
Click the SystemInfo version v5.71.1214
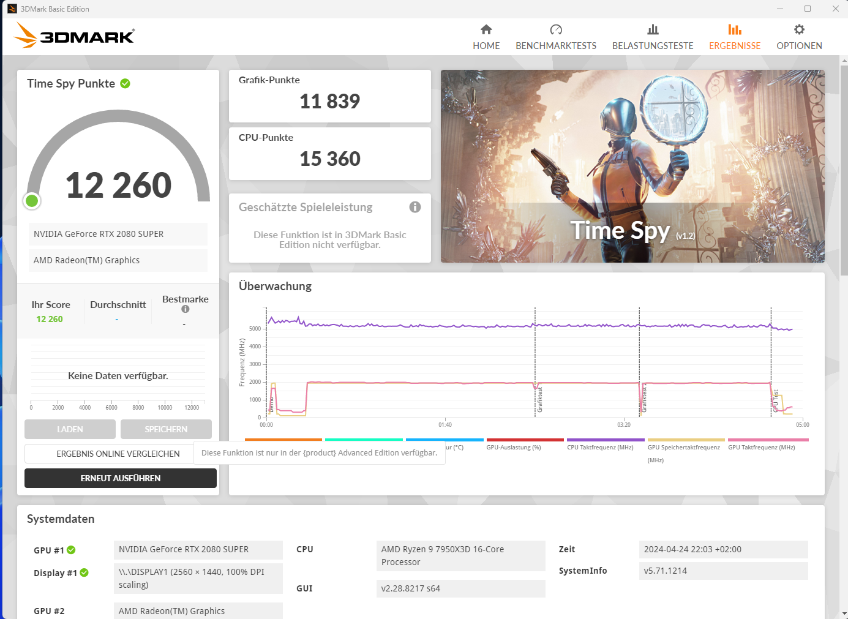click(723, 571)
